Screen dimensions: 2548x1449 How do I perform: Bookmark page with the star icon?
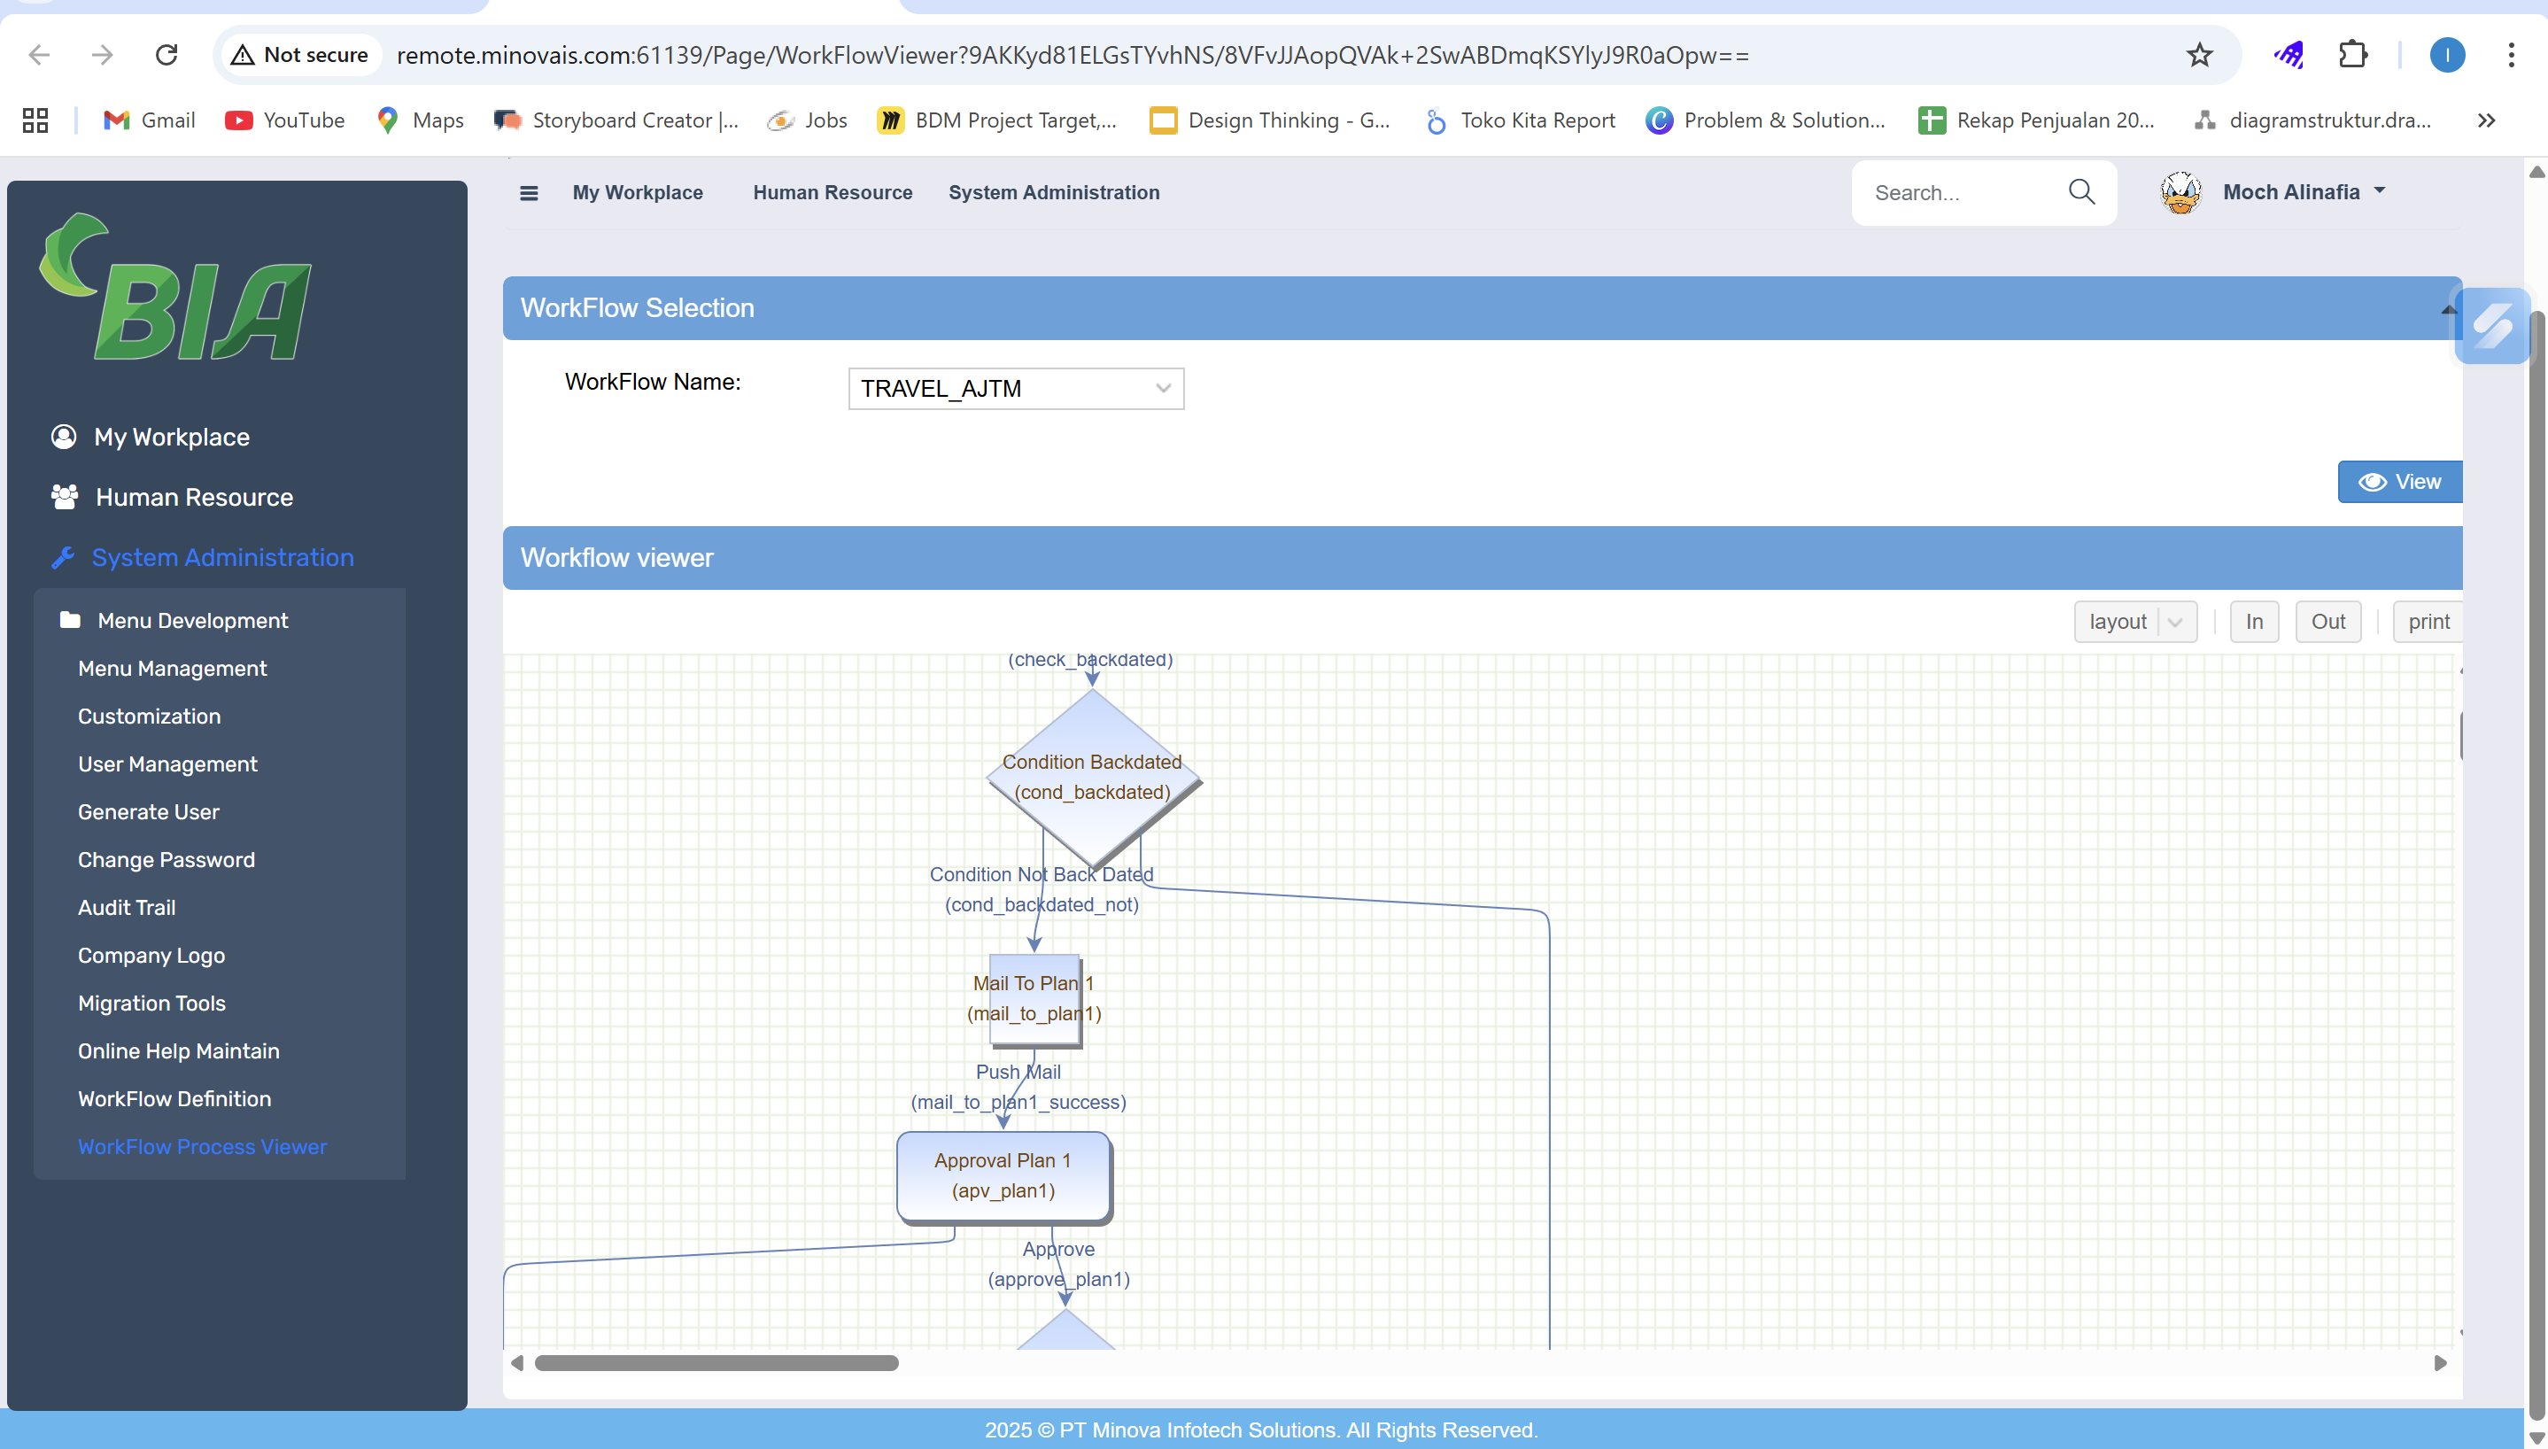coord(2199,55)
